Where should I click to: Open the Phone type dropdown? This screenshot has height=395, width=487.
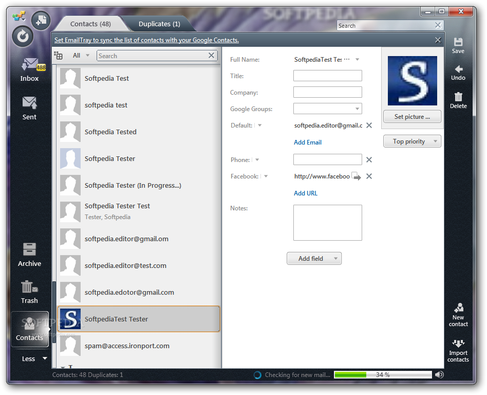click(257, 160)
